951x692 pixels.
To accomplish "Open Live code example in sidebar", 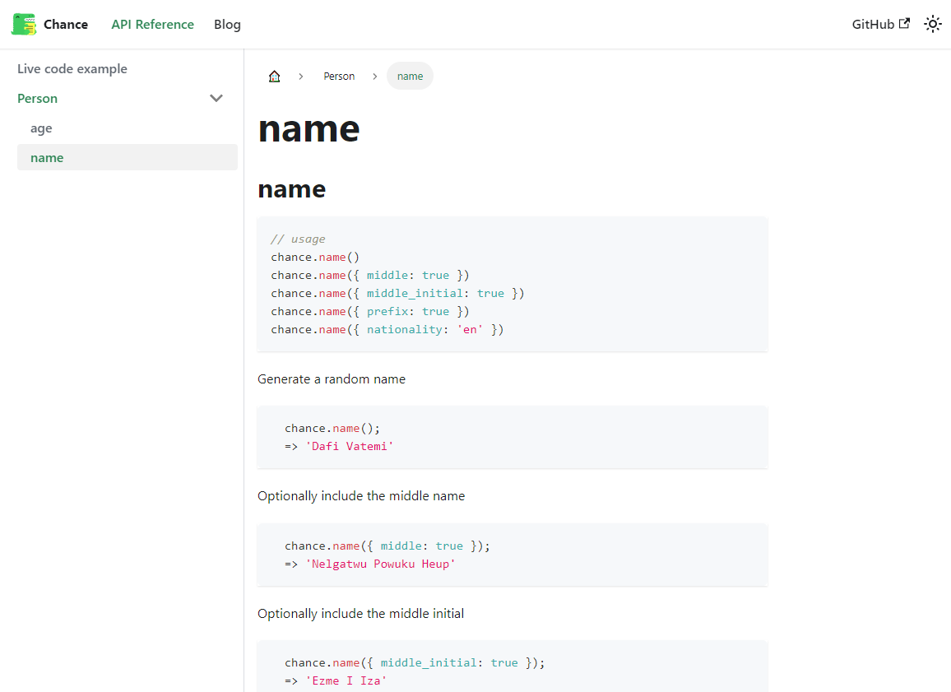I will point(72,68).
